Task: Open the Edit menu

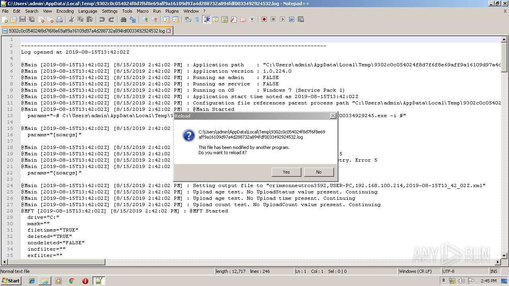Action: click(17, 11)
